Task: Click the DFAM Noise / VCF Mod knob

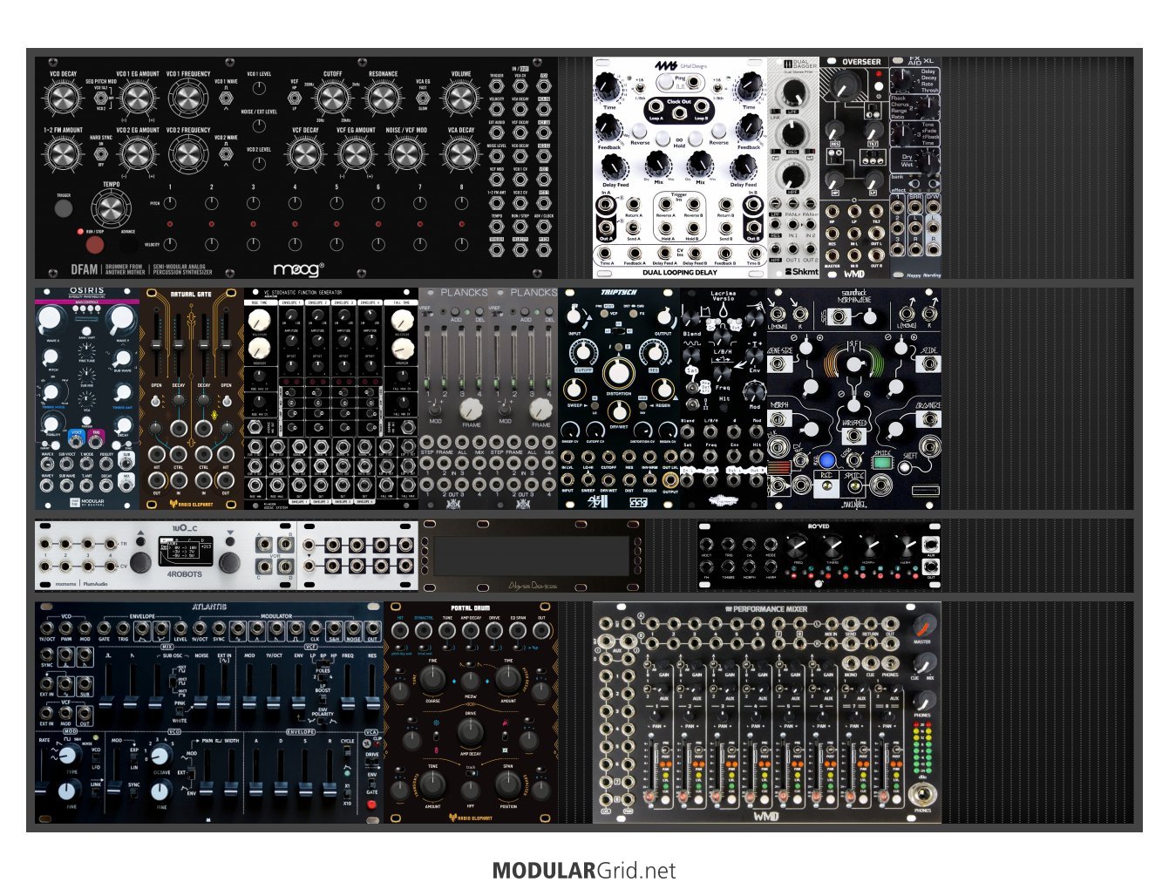Action: click(x=406, y=155)
